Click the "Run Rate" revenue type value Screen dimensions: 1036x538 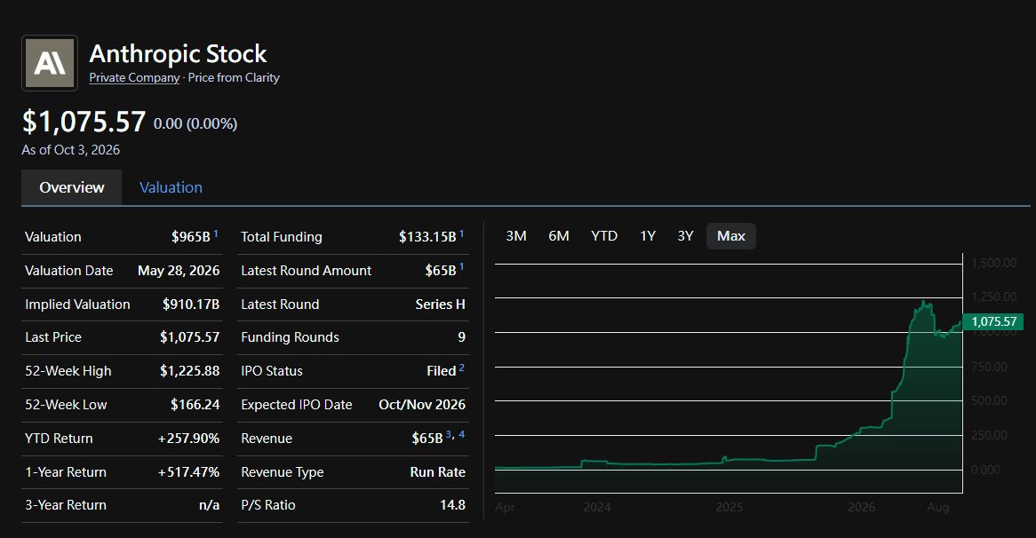[x=437, y=472]
